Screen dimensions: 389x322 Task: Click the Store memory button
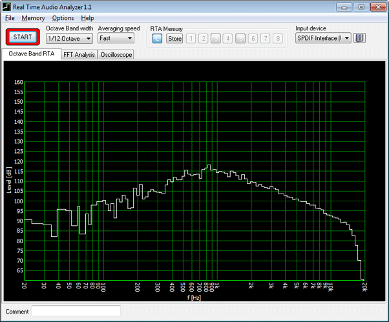(174, 39)
